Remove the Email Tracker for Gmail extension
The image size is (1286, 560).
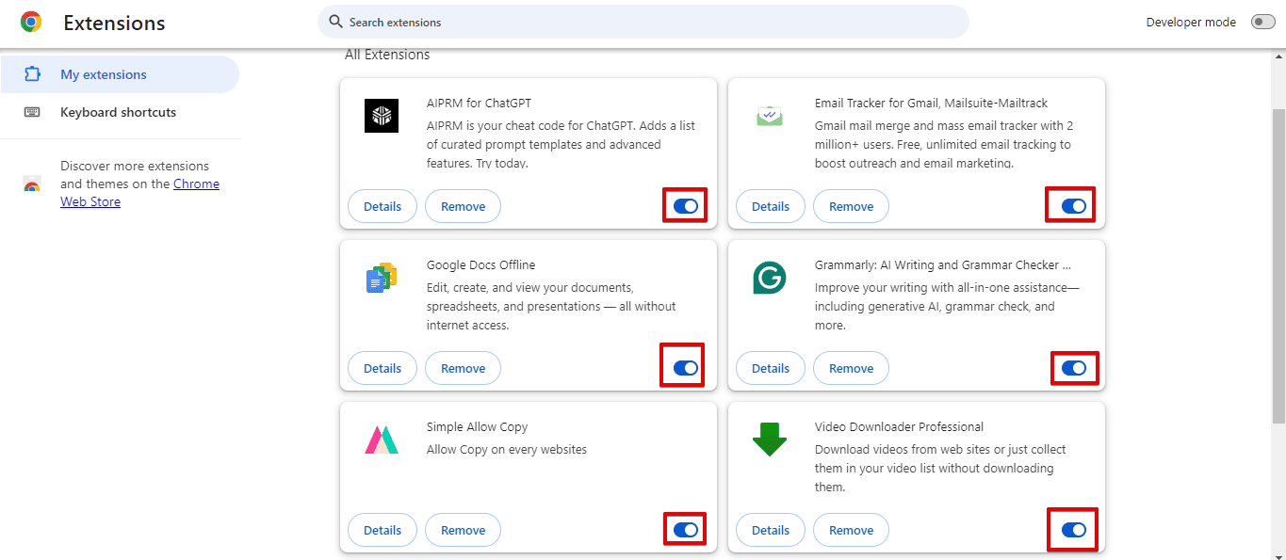851,206
